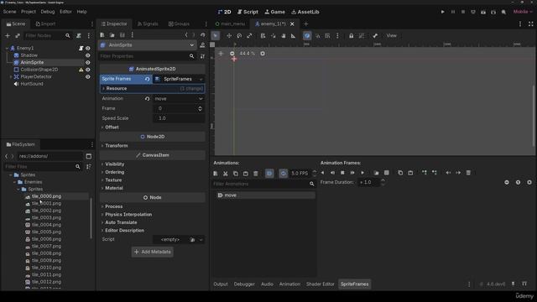The image size is (537, 302).
Task: Toggle visibility of Shadow node
Action: point(88,55)
